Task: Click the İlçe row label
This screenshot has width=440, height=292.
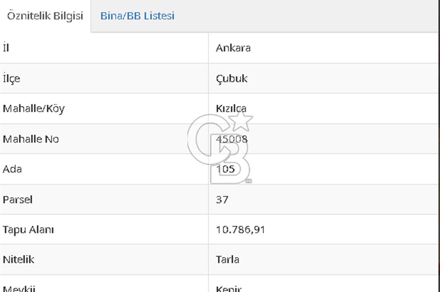Action: [x=11, y=79]
